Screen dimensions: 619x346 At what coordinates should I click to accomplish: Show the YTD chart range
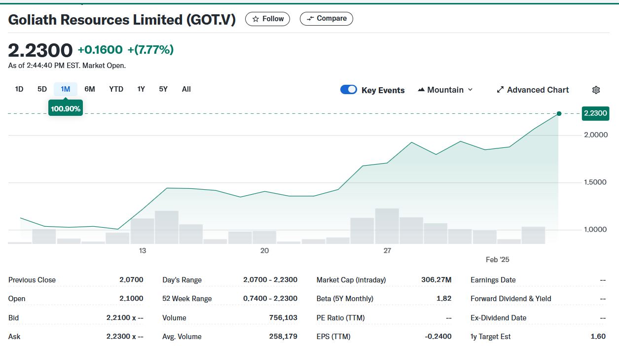[x=116, y=89]
